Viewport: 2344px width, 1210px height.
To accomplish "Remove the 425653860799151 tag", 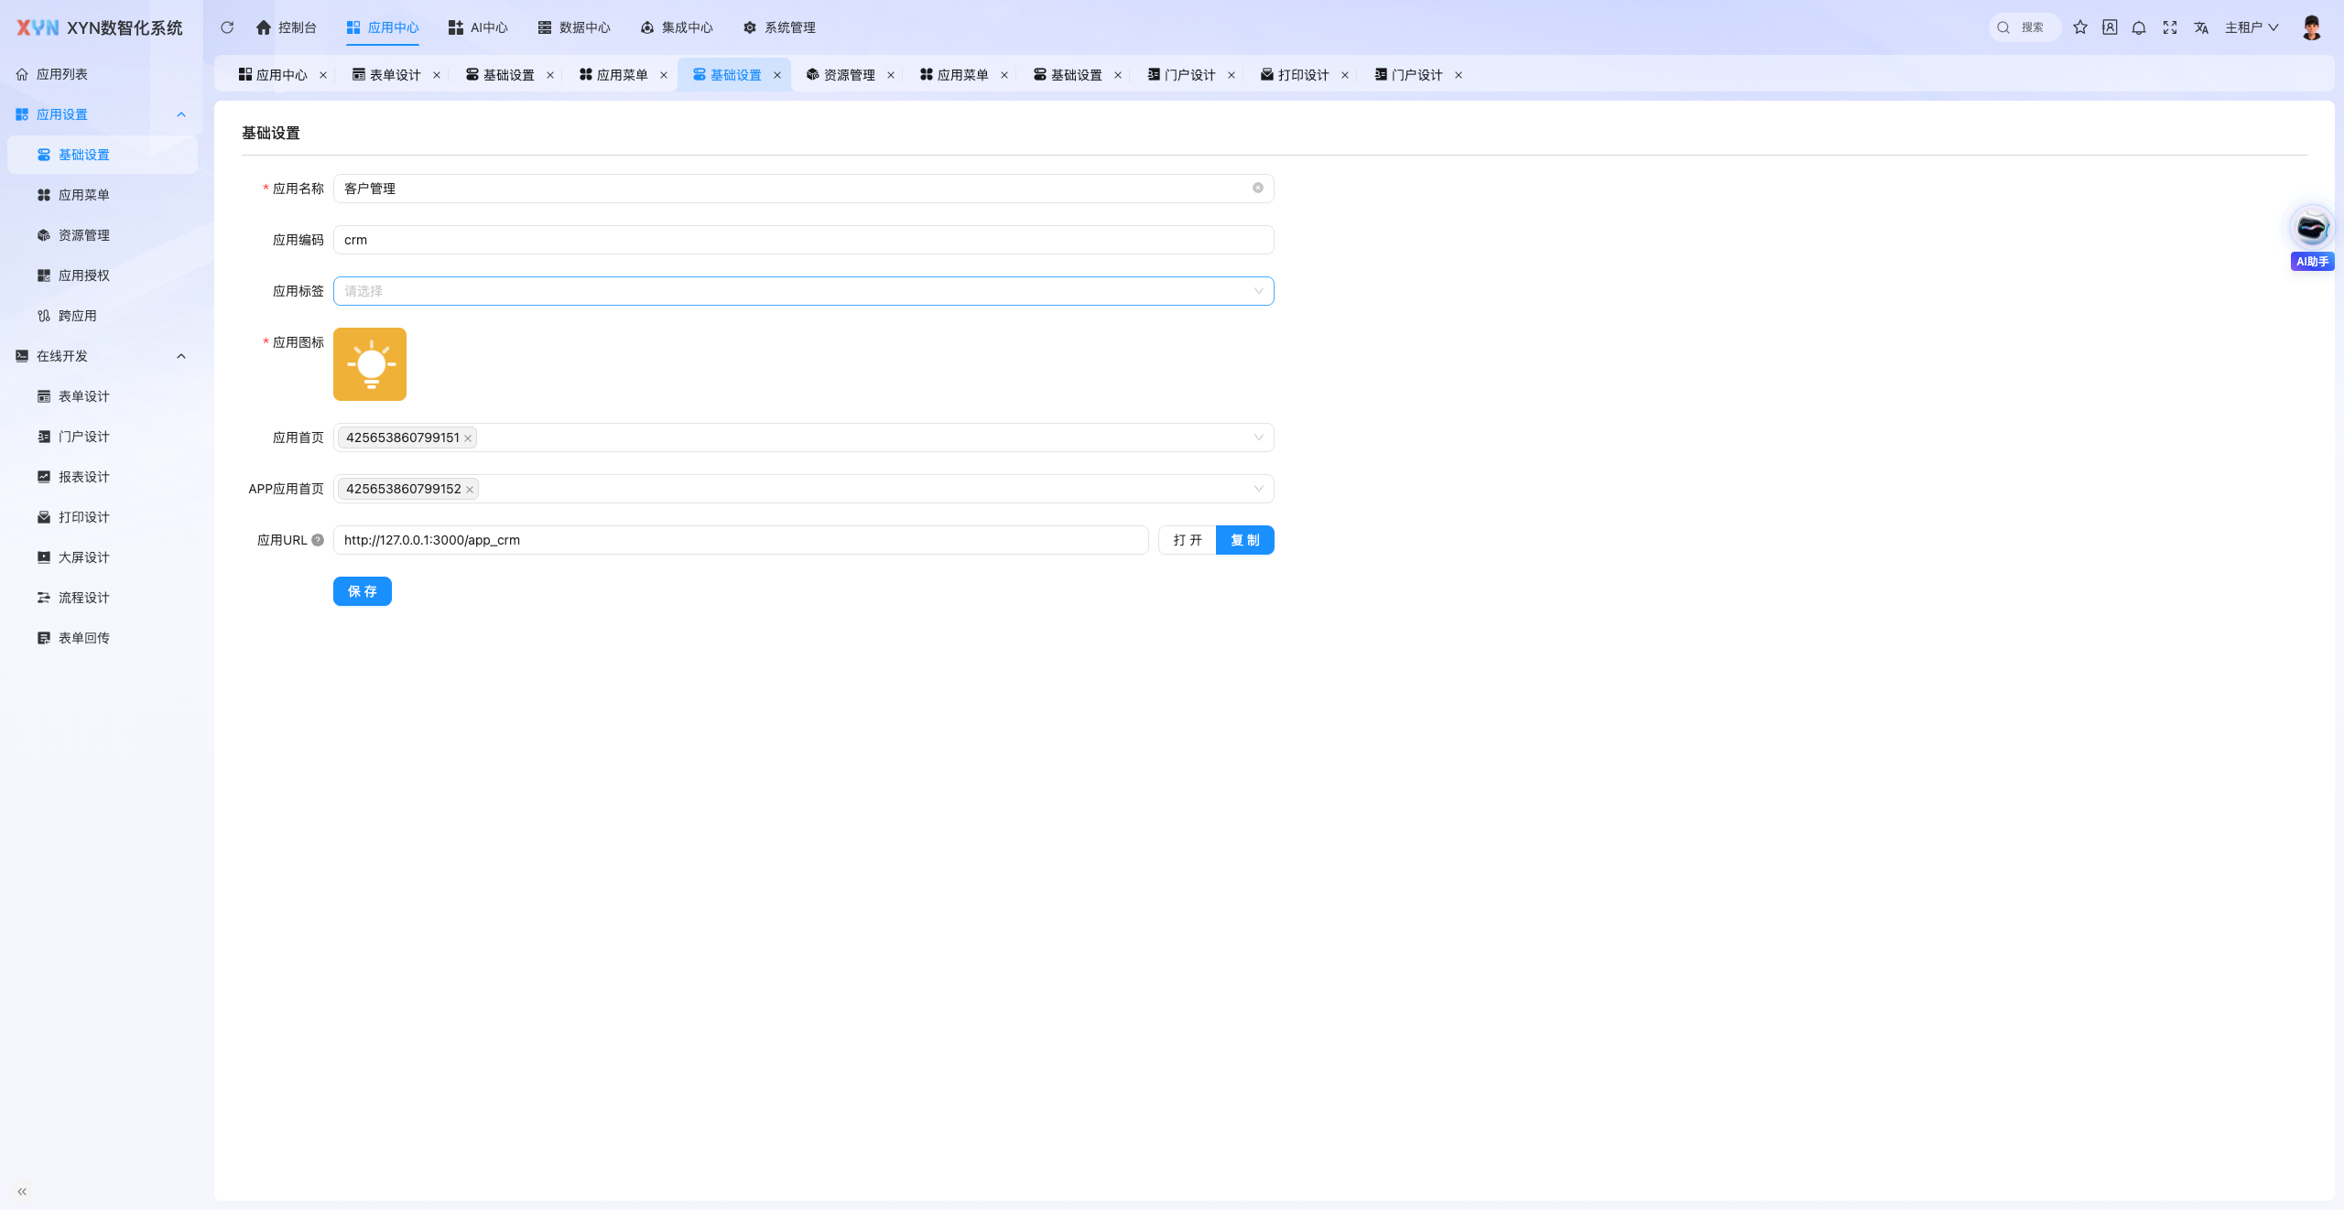I will (468, 438).
